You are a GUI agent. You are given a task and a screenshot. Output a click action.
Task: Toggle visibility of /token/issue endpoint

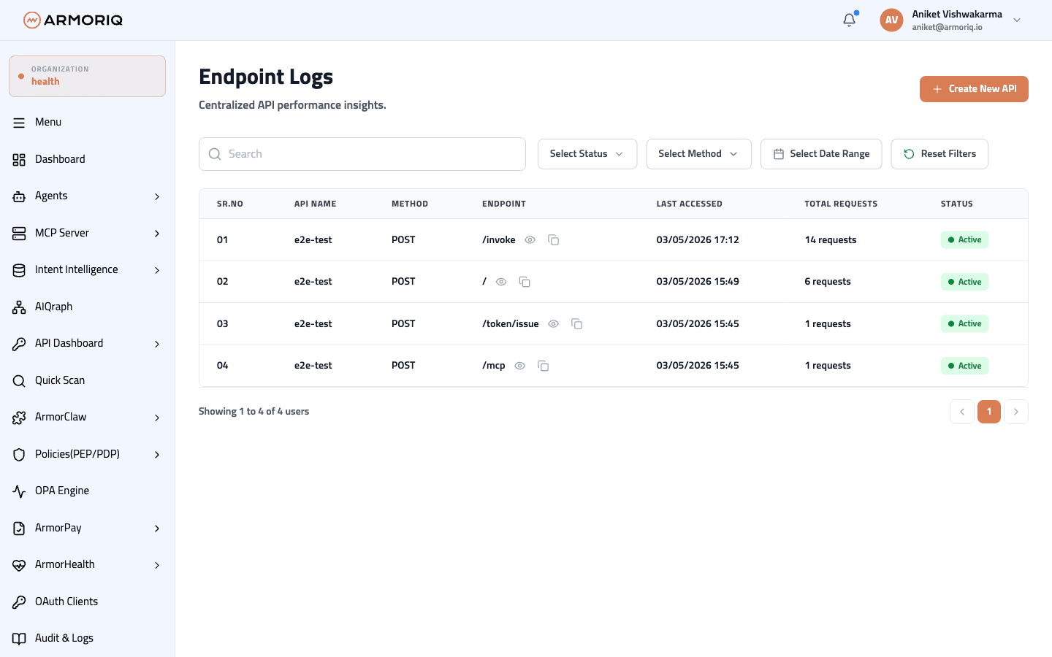[554, 323]
